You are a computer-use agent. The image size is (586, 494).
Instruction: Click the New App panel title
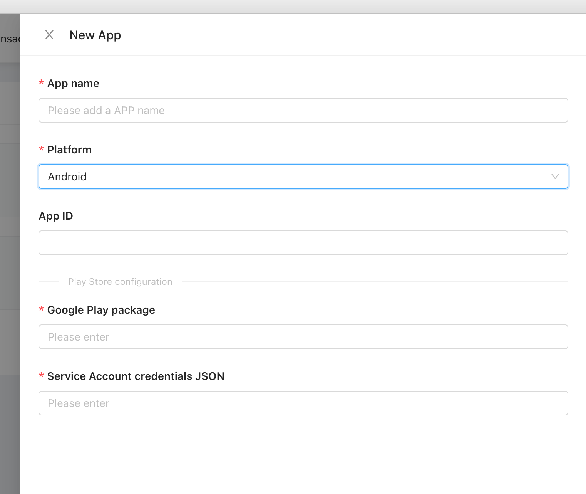(95, 35)
